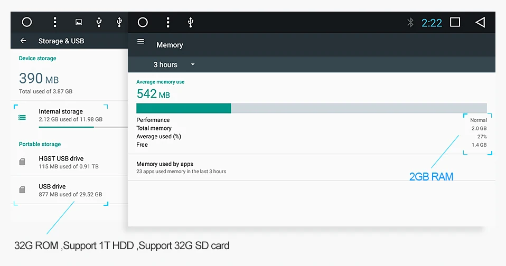
Task: Tap the average memory use bar
Action: pyautogui.click(x=312, y=108)
